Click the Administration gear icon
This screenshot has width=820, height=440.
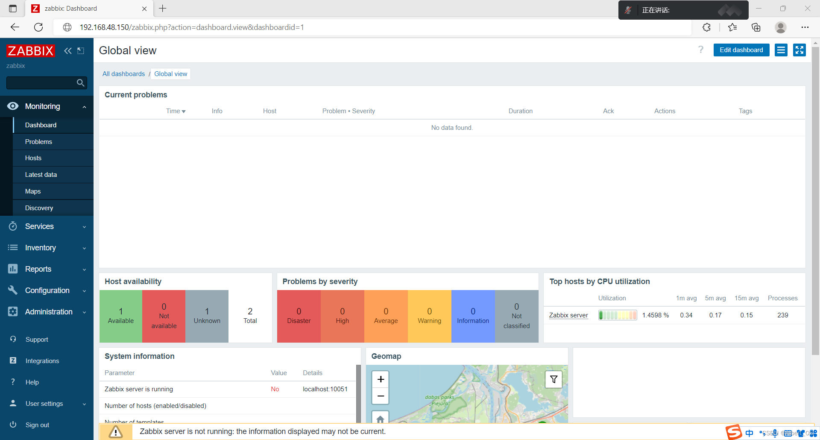(x=13, y=311)
